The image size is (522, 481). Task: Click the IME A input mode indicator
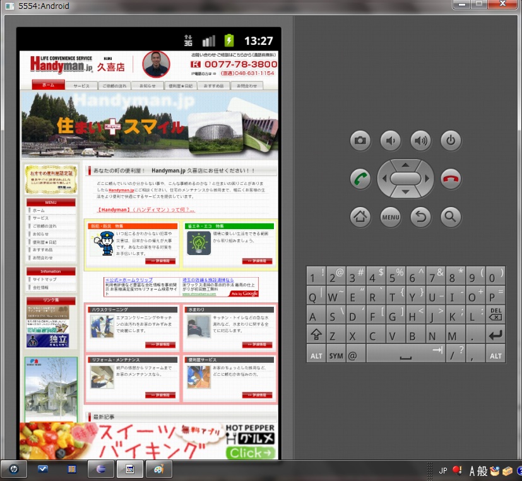point(472,471)
